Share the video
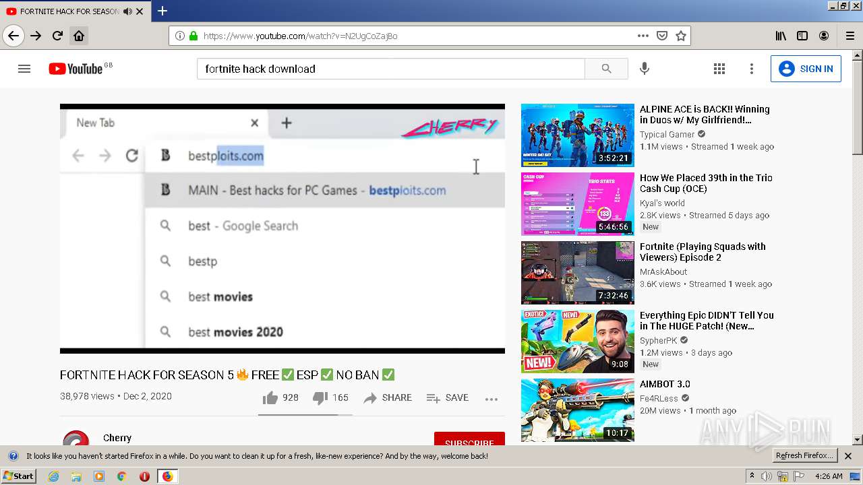863x485 pixels. [388, 398]
